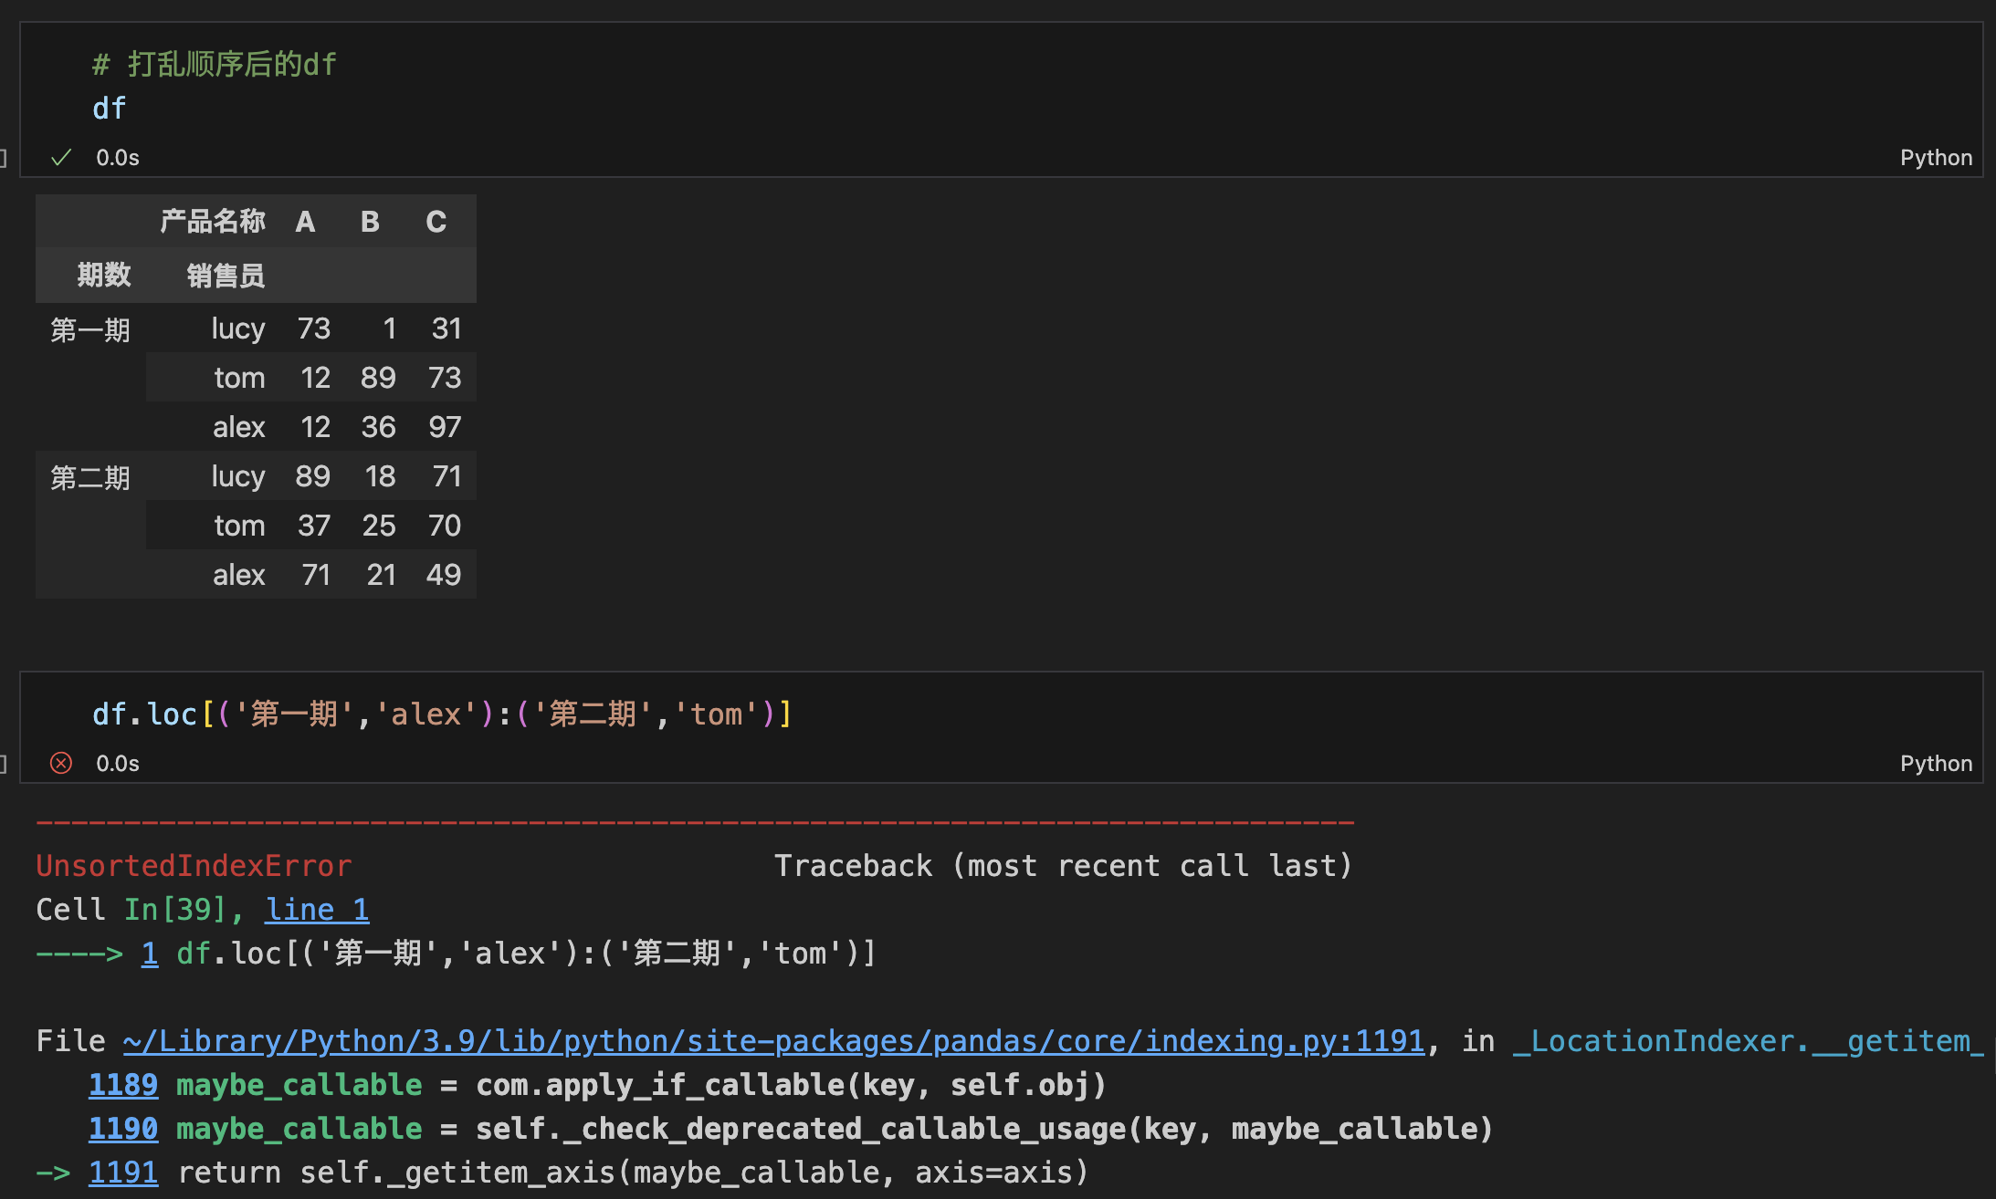Open the 'line 1' traceback link

(317, 909)
